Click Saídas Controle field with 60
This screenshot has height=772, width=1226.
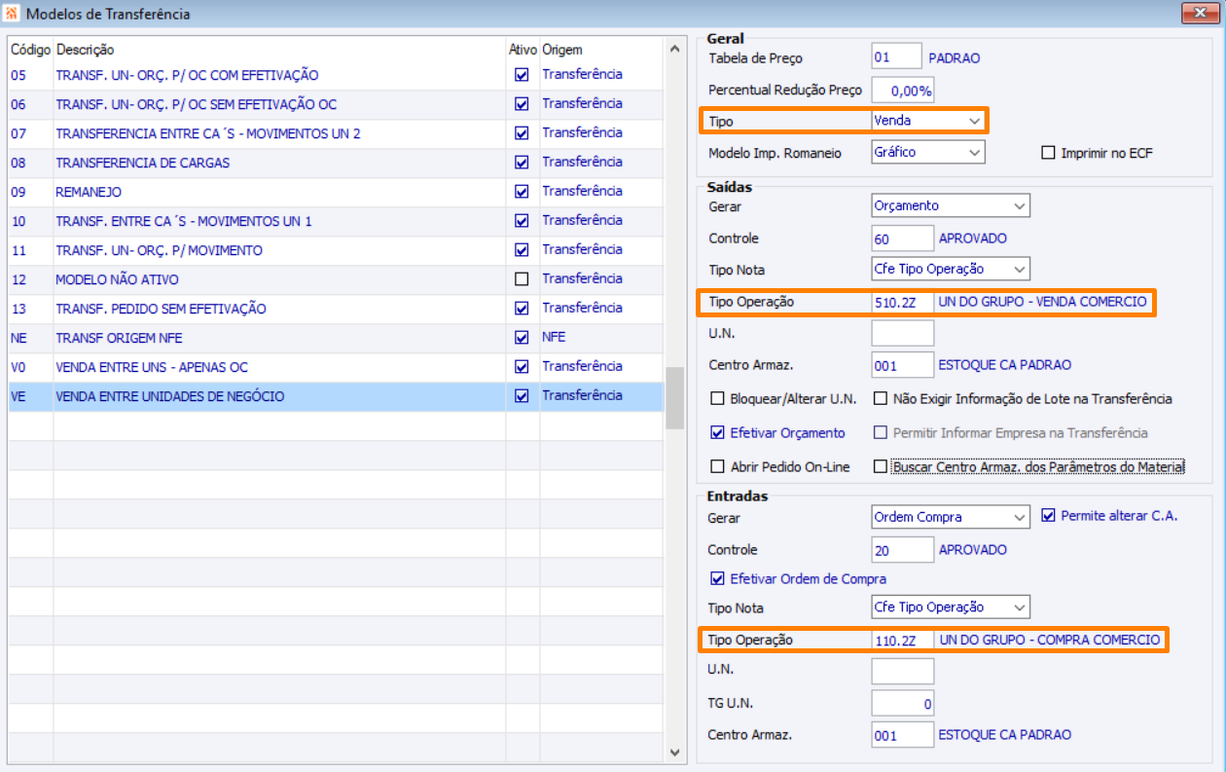pos(903,239)
